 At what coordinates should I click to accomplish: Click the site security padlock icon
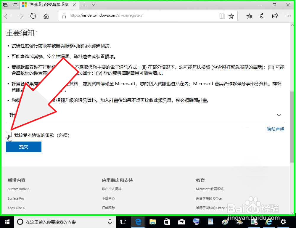pos(64,16)
